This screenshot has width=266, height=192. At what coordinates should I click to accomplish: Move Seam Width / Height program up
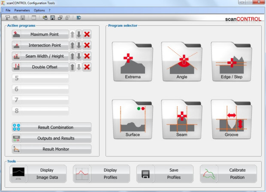point(73,56)
